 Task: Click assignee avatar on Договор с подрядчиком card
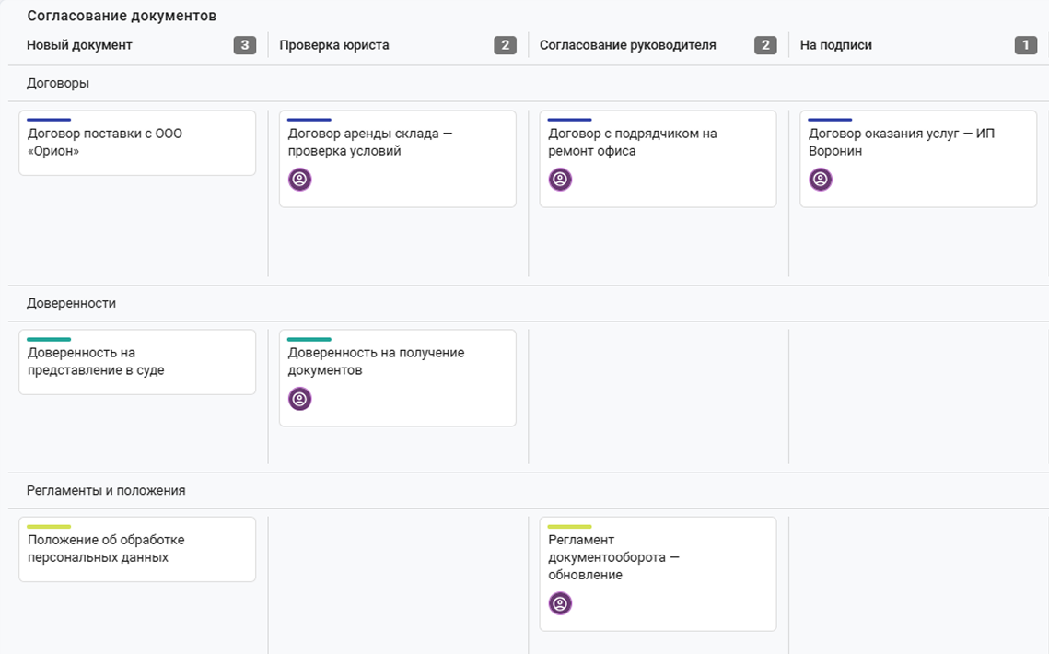[x=560, y=180]
